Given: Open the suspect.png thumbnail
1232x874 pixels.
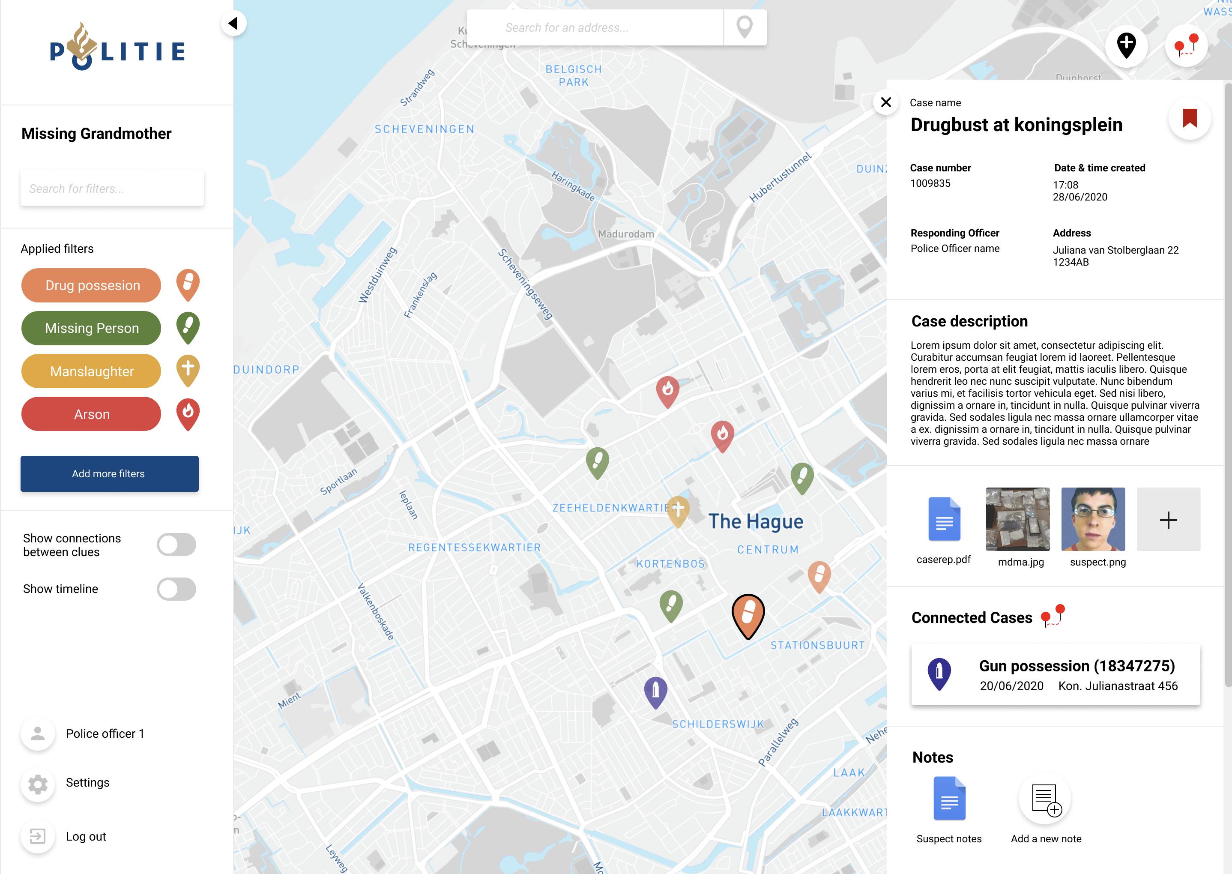Looking at the screenshot, I should coord(1093,519).
